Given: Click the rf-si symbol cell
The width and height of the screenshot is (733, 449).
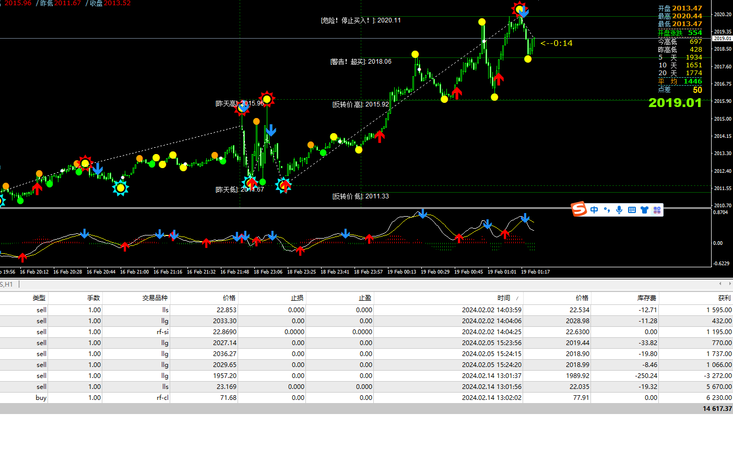Looking at the screenshot, I should tap(162, 332).
